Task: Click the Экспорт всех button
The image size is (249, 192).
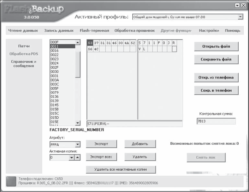Action: click(x=101, y=157)
